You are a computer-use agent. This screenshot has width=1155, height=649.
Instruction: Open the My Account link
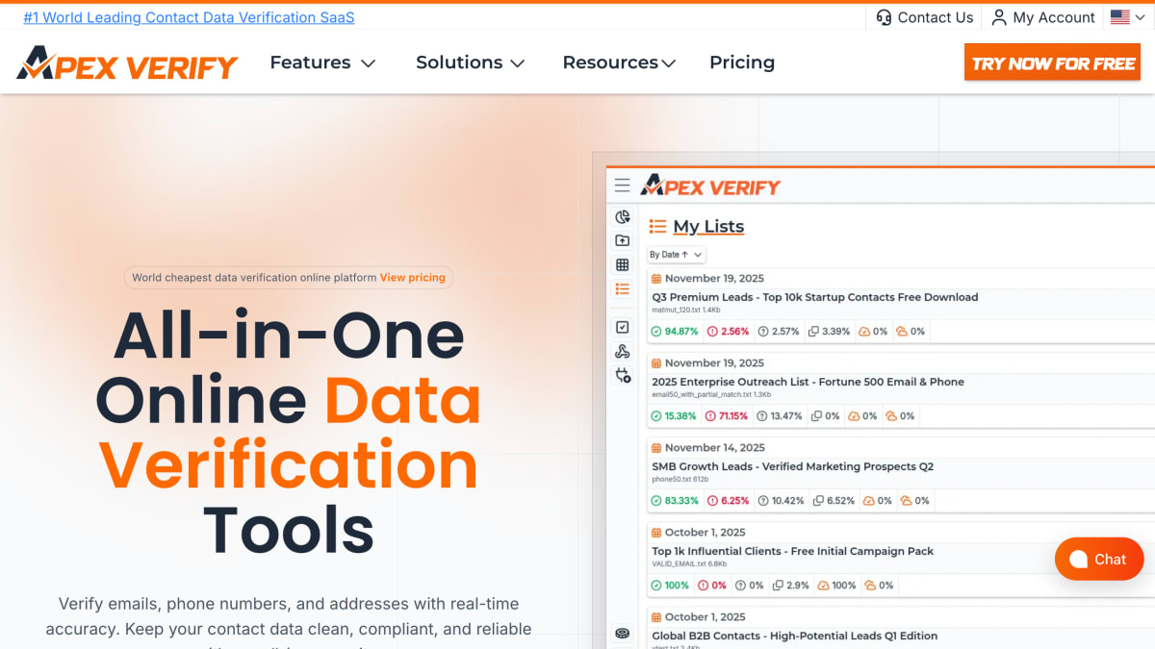point(1044,17)
